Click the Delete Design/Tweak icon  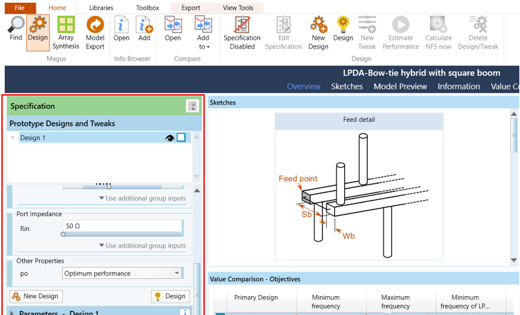point(478,25)
